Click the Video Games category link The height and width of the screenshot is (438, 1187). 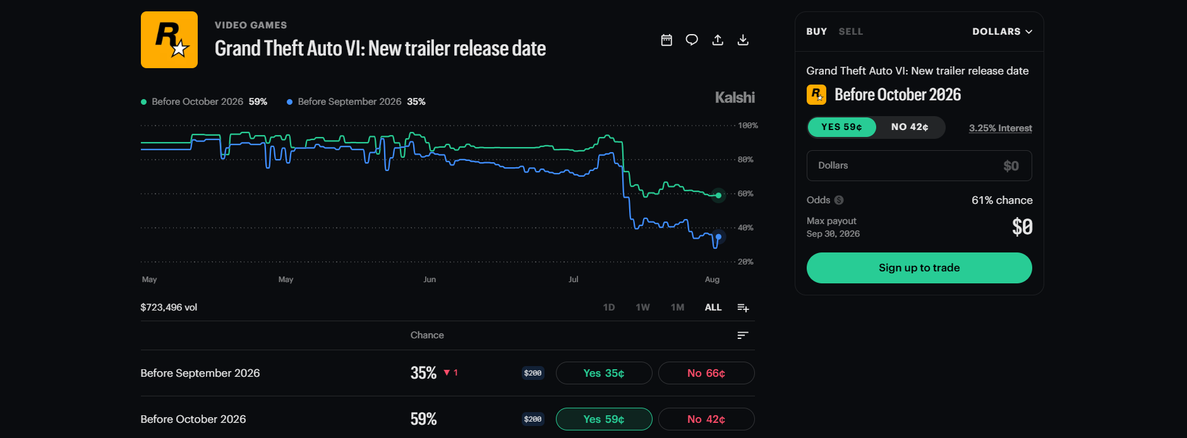pos(251,25)
